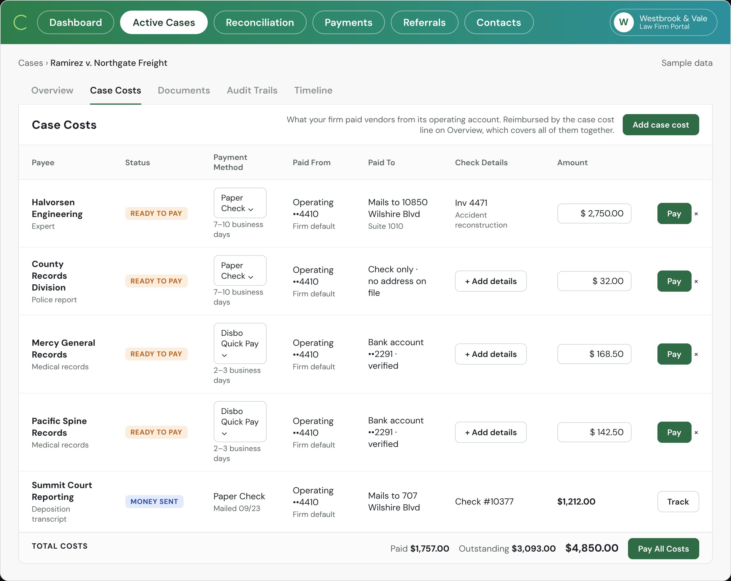Remove the Pacific Spine Records row
This screenshot has height=581, width=731.
[696, 433]
